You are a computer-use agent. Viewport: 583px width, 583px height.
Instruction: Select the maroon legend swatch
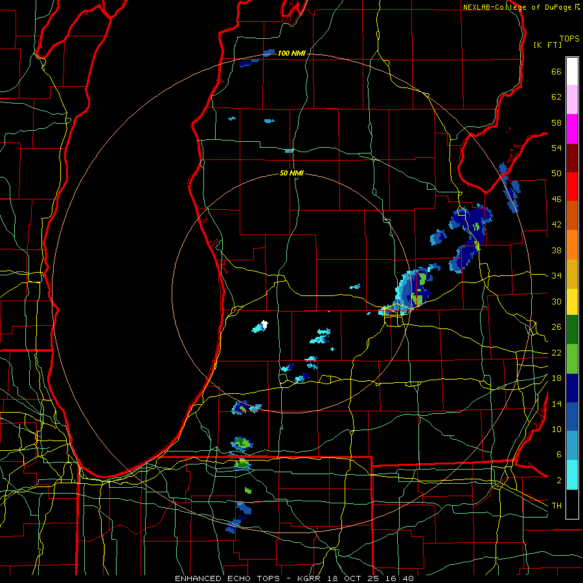click(x=572, y=157)
